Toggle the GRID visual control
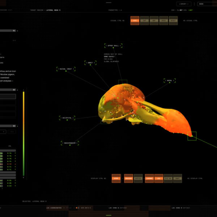The height and width of the screenshot is (217, 217). pyautogui.click(x=163, y=21)
